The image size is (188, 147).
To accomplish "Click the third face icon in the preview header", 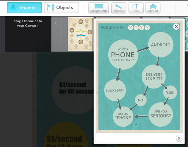I will (x=142, y=28).
